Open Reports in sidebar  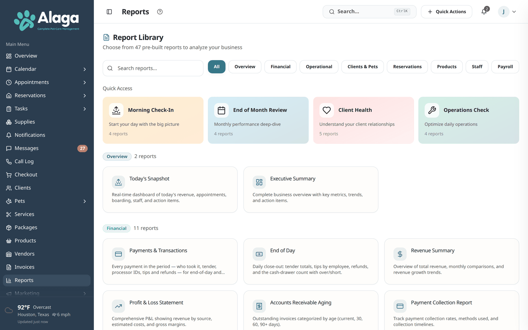point(47,280)
